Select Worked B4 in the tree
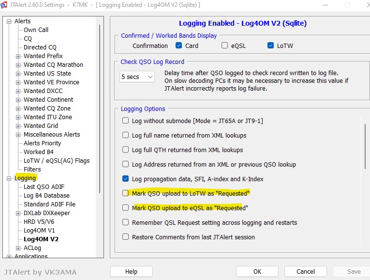The height and width of the screenshot is (280, 370). pos(39,152)
